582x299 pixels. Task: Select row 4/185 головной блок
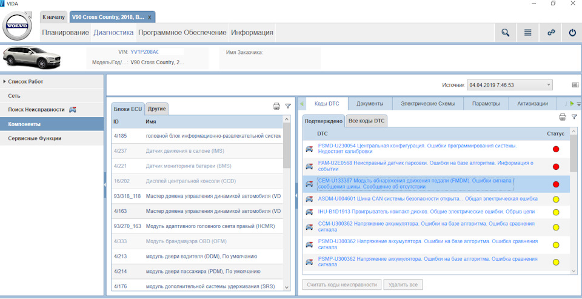pyautogui.click(x=197, y=136)
